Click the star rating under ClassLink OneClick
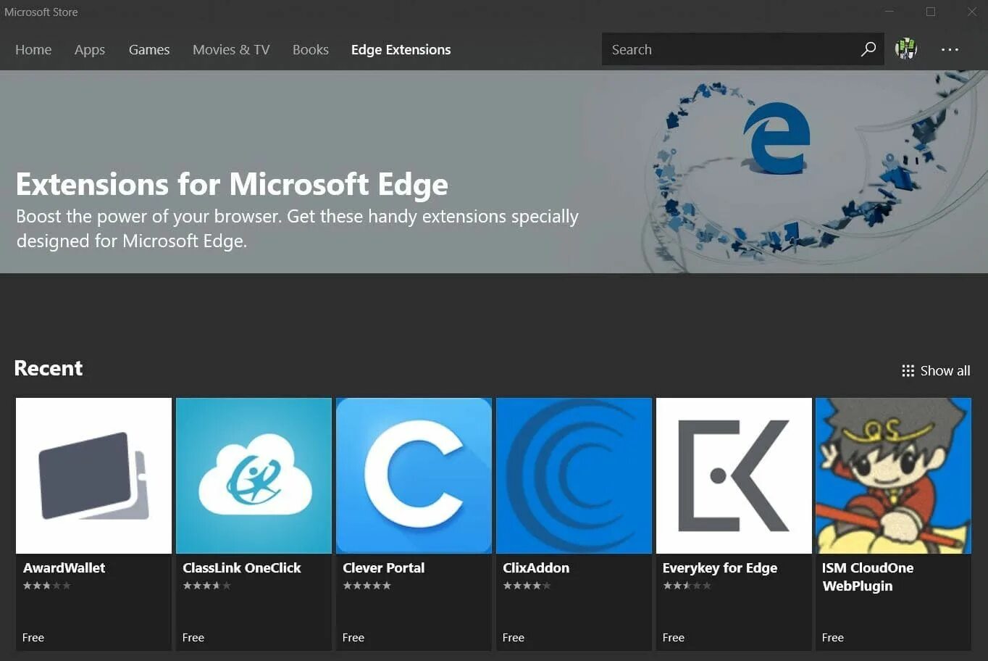This screenshot has width=988, height=661. [x=206, y=586]
